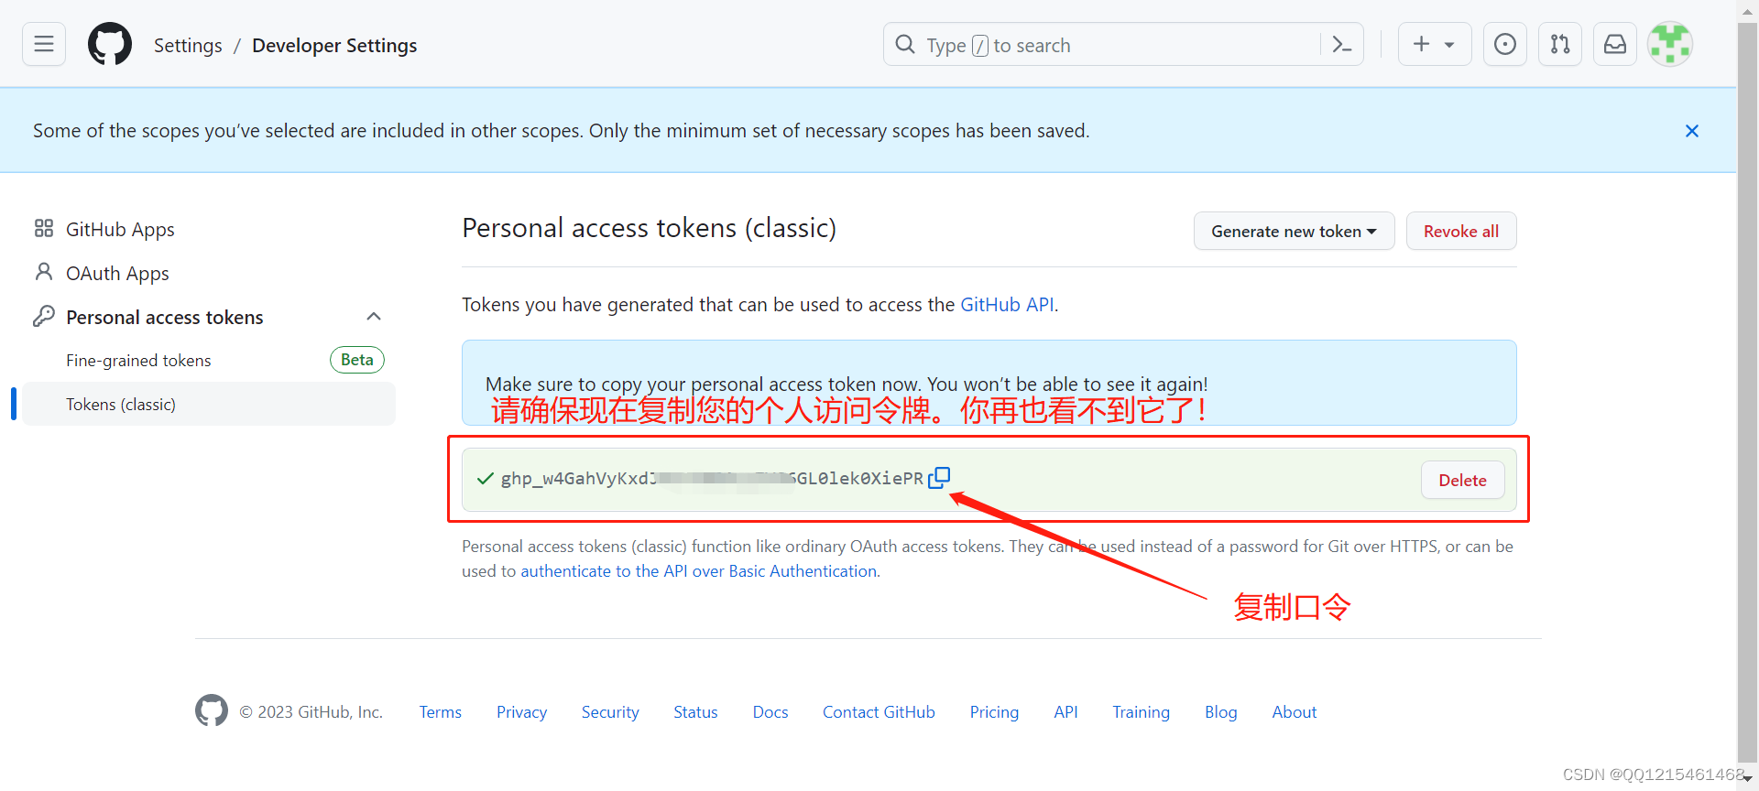The width and height of the screenshot is (1759, 791).
Task: Go to Developer Settings breadcrumb
Action: point(334,46)
